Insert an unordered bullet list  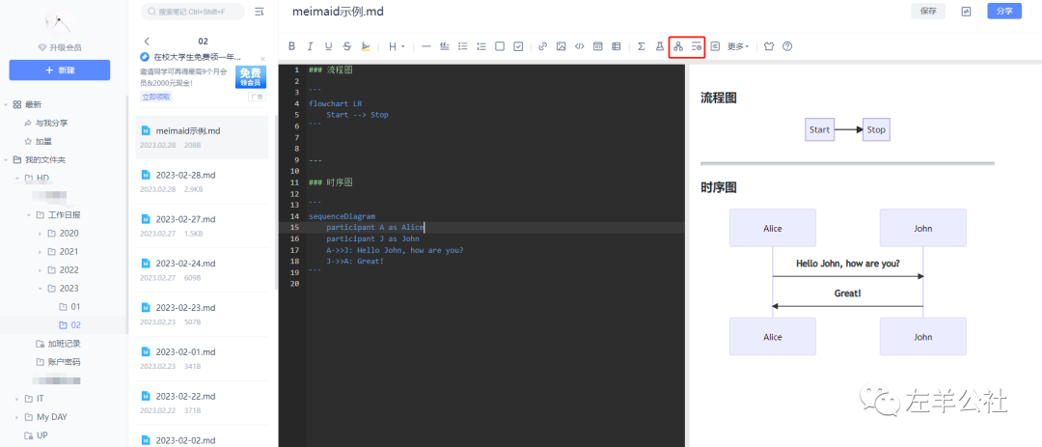[x=463, y=46]
